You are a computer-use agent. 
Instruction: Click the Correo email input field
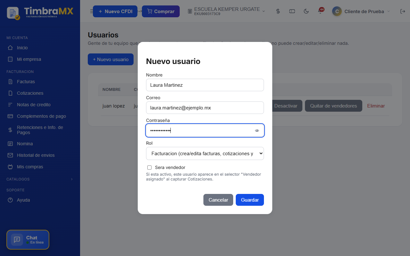(205, 108)
